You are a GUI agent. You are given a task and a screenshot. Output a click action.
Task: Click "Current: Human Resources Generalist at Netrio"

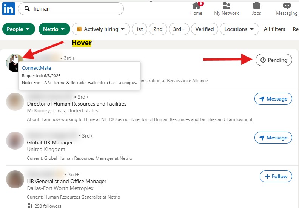74,197
